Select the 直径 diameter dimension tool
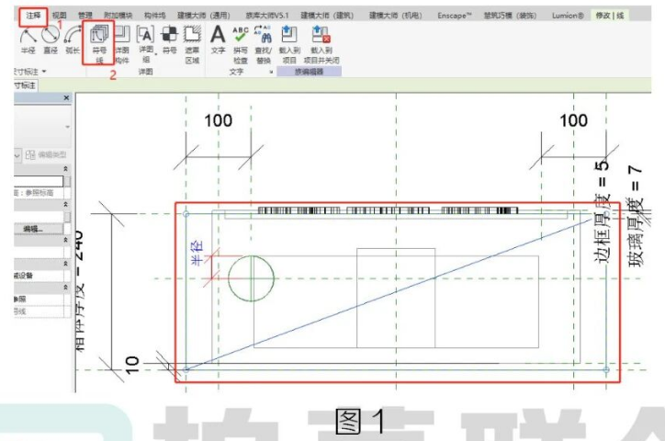665x441 pixels. pos(51,40)
